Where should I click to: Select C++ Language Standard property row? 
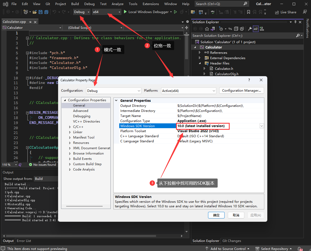[192, 136]
